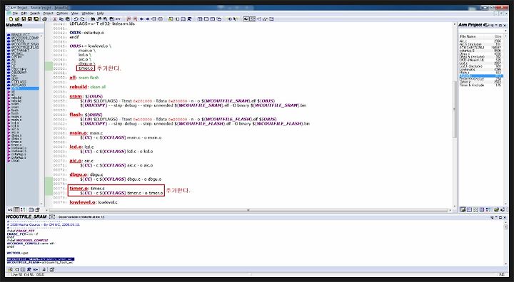This screenshot has width=514, height=282.
Task: Open the View menu
Action: pos(75,14)
